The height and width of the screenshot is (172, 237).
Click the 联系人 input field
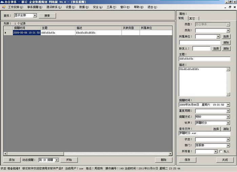click(x=201, y=49)
